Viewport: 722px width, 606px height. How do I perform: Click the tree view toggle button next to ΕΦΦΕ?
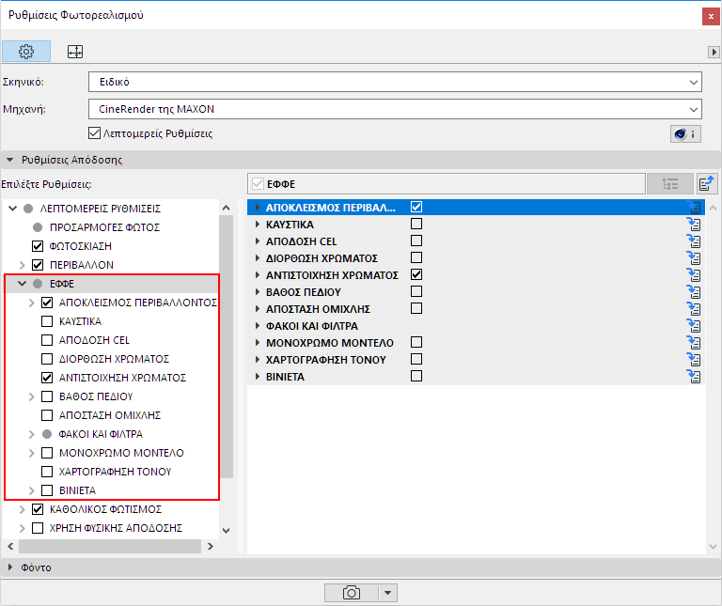670,184
